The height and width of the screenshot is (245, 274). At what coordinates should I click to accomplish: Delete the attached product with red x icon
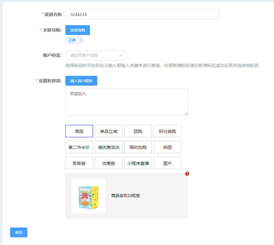[x=187, y=174]
